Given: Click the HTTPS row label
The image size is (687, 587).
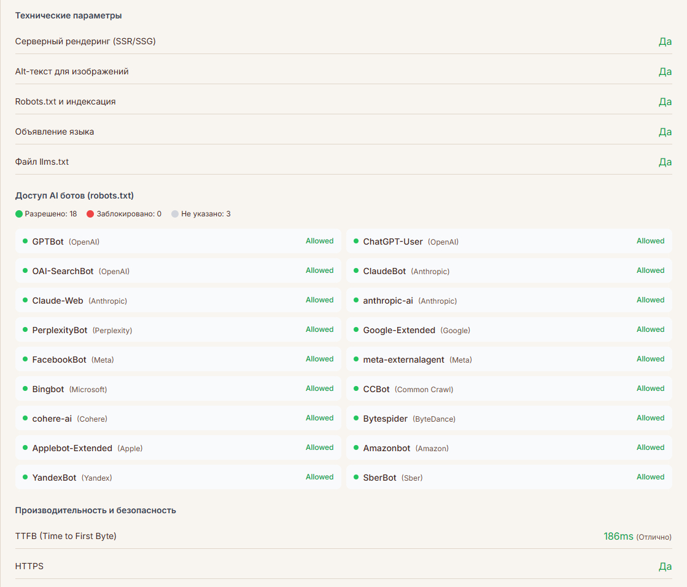Looking at the screenshot, I should [x=29, y=566].
